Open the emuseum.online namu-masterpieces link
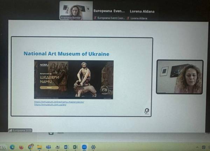The image size is (210, 151). click(59, 101)
